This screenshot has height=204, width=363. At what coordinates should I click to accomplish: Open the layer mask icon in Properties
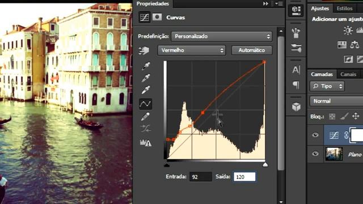point(157,17)
